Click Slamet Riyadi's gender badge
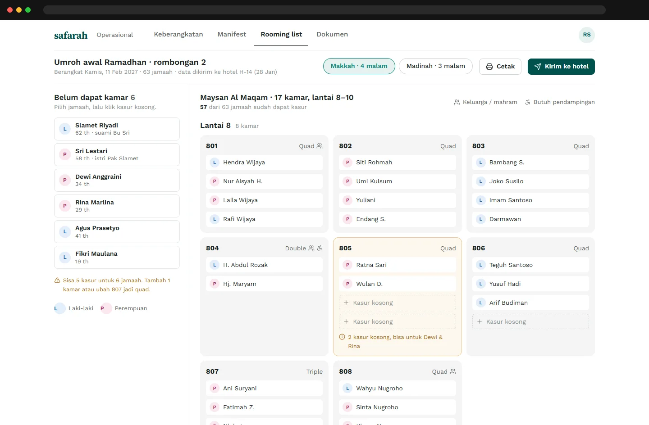Viewport: 649px width, 425px height. [x=65, y=129]
